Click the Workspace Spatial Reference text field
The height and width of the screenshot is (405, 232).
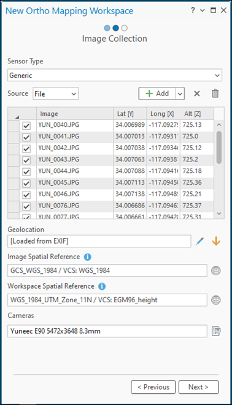click(x=107, y=300)
